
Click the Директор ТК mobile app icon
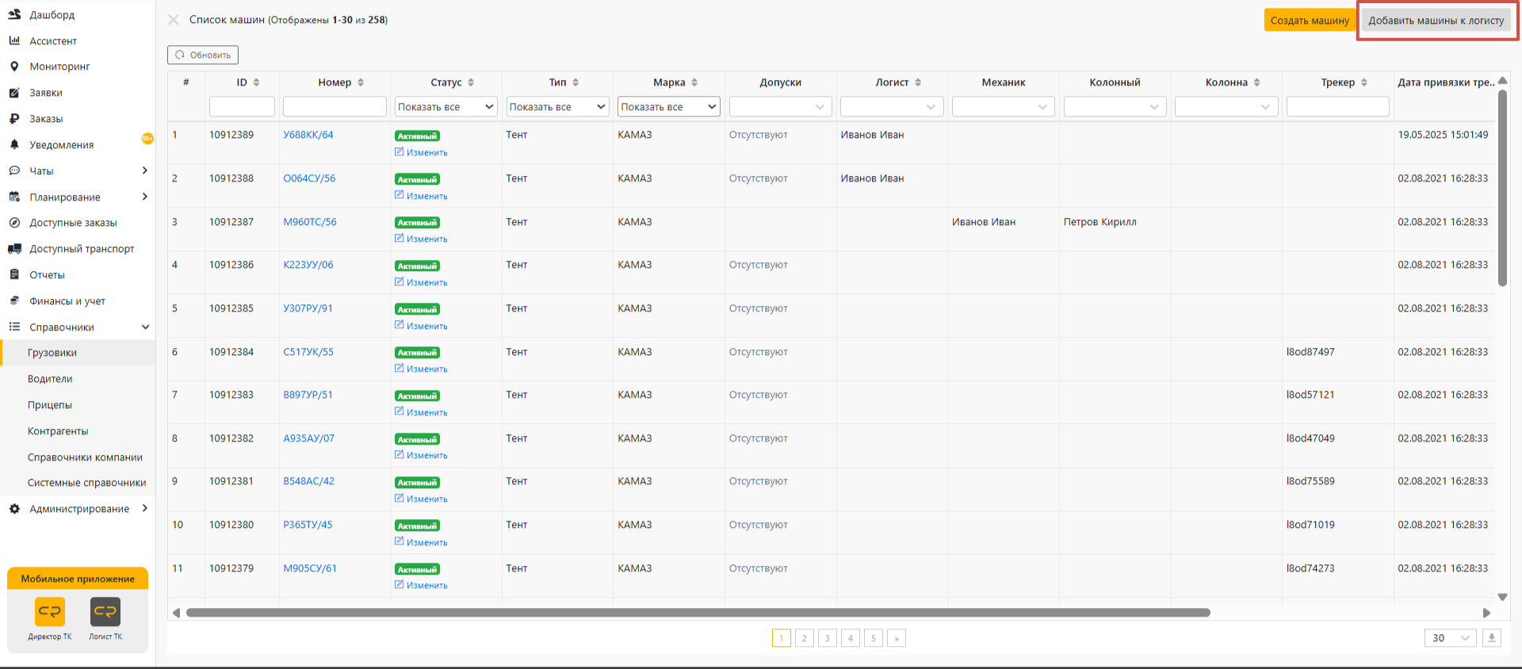[x=50, y=612]
